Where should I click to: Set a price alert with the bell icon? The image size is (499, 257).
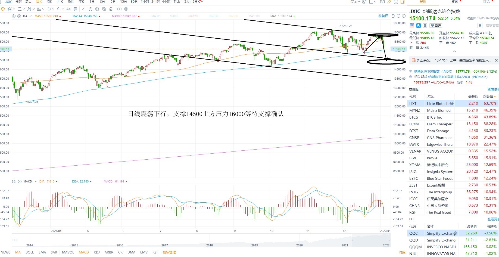click(x=480, y=26)
